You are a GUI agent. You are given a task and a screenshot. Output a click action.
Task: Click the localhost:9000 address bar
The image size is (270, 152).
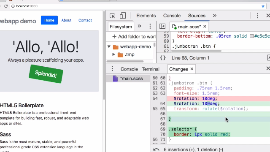coord(138,6)
